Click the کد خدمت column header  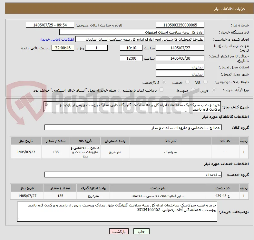click(223, 188)
